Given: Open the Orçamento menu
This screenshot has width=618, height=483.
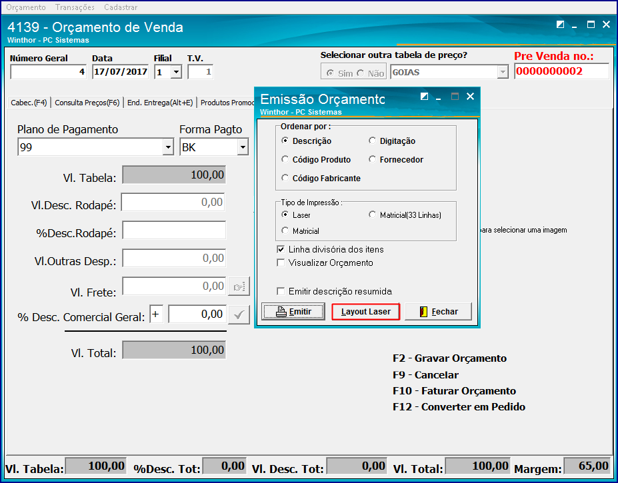Looking at the screenshot, I should coord(26,7).
